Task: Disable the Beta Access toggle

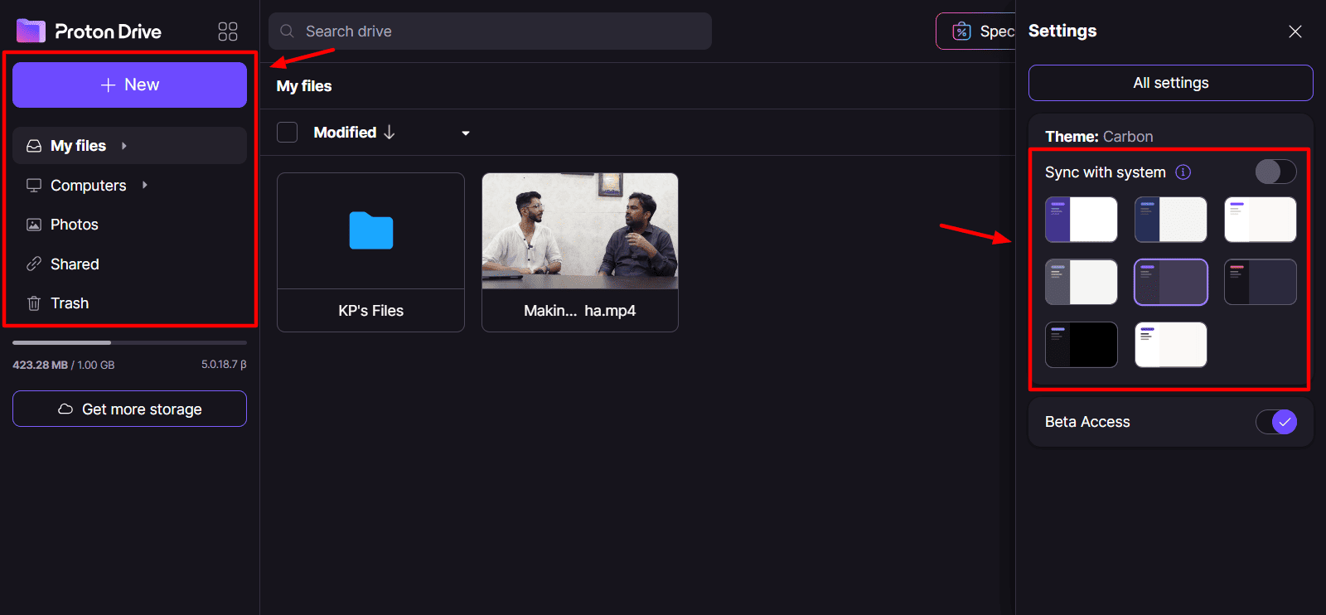Action: (x=1275, y=422)
